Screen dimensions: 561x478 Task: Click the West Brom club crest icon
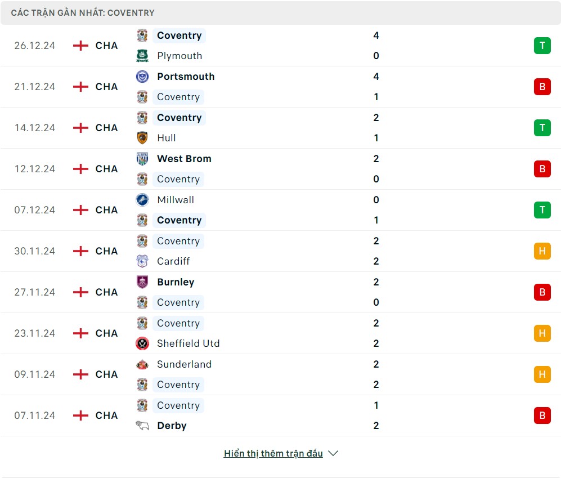(x=142, y=159)
